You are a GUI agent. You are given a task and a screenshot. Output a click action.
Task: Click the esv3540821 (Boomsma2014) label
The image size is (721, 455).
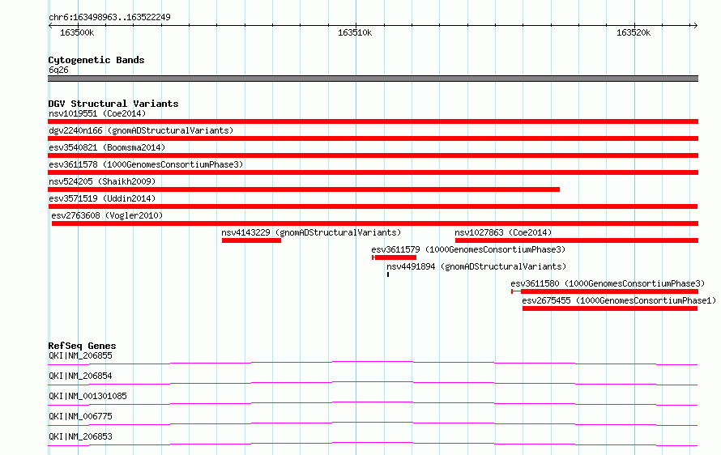point(107,147)
